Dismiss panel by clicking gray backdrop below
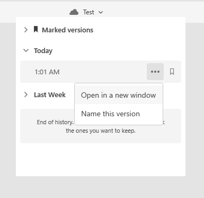 [102, 187]
